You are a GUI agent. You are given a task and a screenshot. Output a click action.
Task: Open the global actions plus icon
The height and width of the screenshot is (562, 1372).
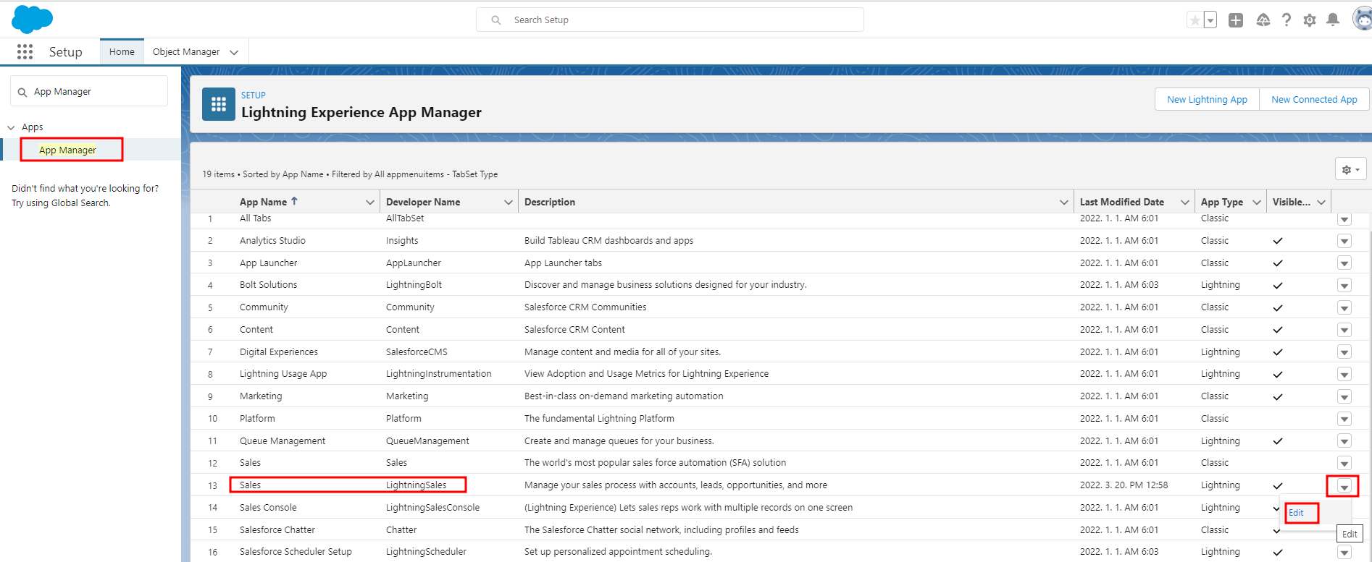click(x=1236, y=20)
